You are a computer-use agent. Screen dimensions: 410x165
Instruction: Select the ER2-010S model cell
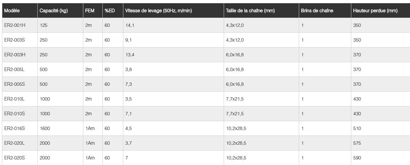pyautogui.click(x=15, y=114)
